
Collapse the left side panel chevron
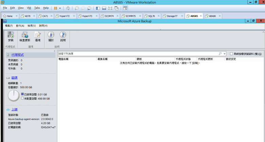click(55, 51)
